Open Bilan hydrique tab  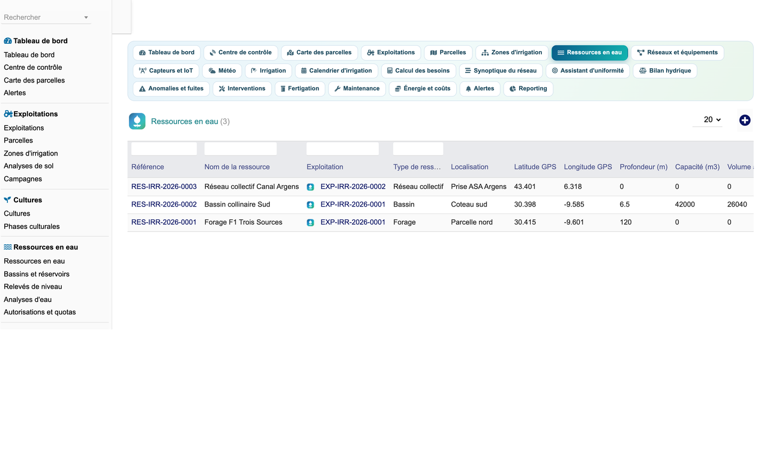click(x=665, y=71)
